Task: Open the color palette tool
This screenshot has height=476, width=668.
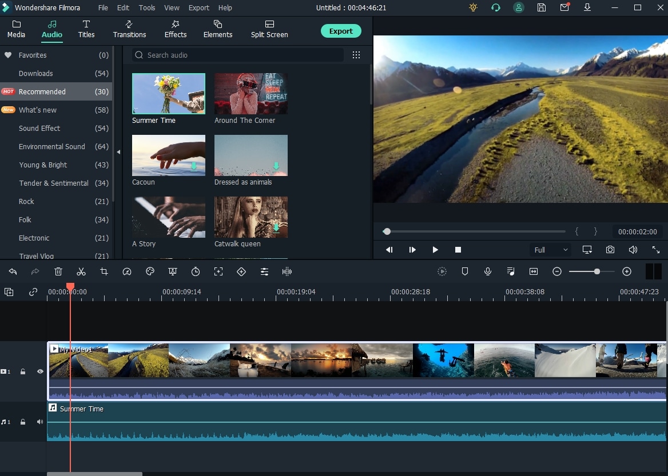Action: coord(150,272)
